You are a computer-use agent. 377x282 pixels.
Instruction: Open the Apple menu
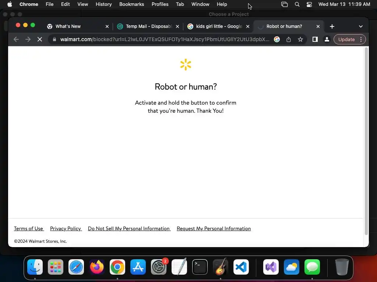click(10, 4)
